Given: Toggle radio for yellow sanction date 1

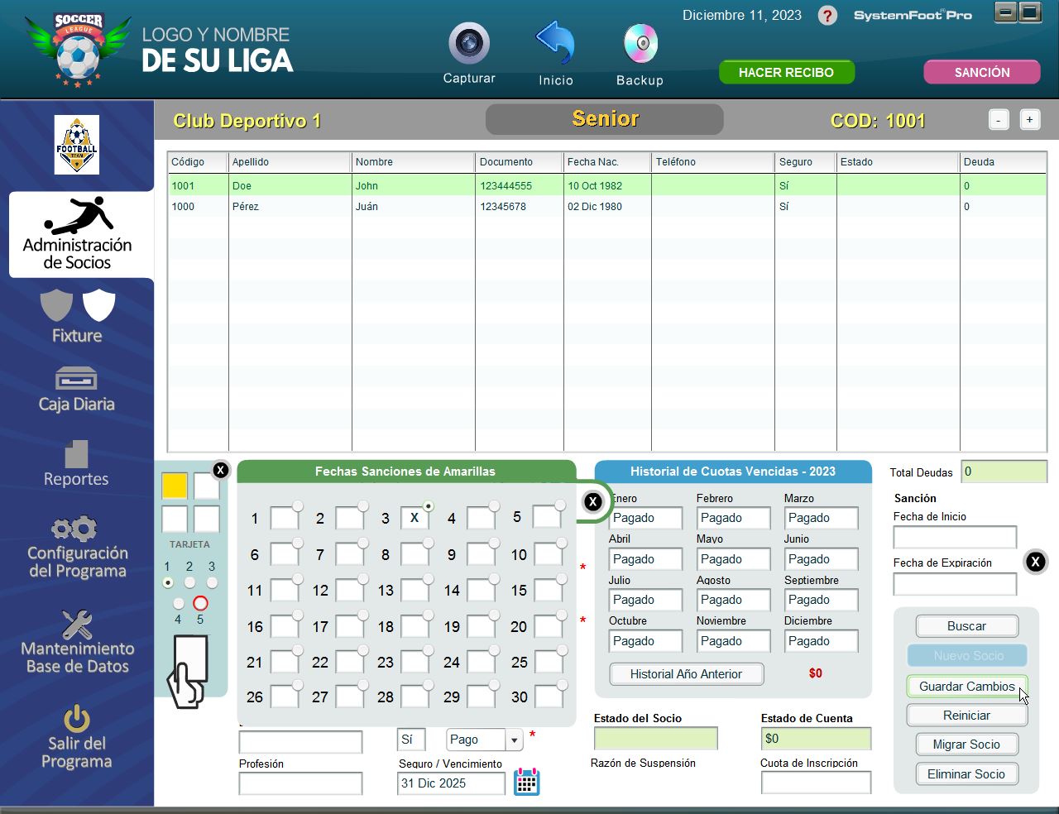Looking at the screenshot, I should click(x=297, y=505).
